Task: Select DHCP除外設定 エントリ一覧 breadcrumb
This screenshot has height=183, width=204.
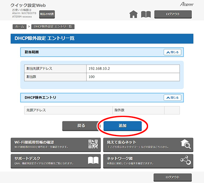Action: coord(53,26)
